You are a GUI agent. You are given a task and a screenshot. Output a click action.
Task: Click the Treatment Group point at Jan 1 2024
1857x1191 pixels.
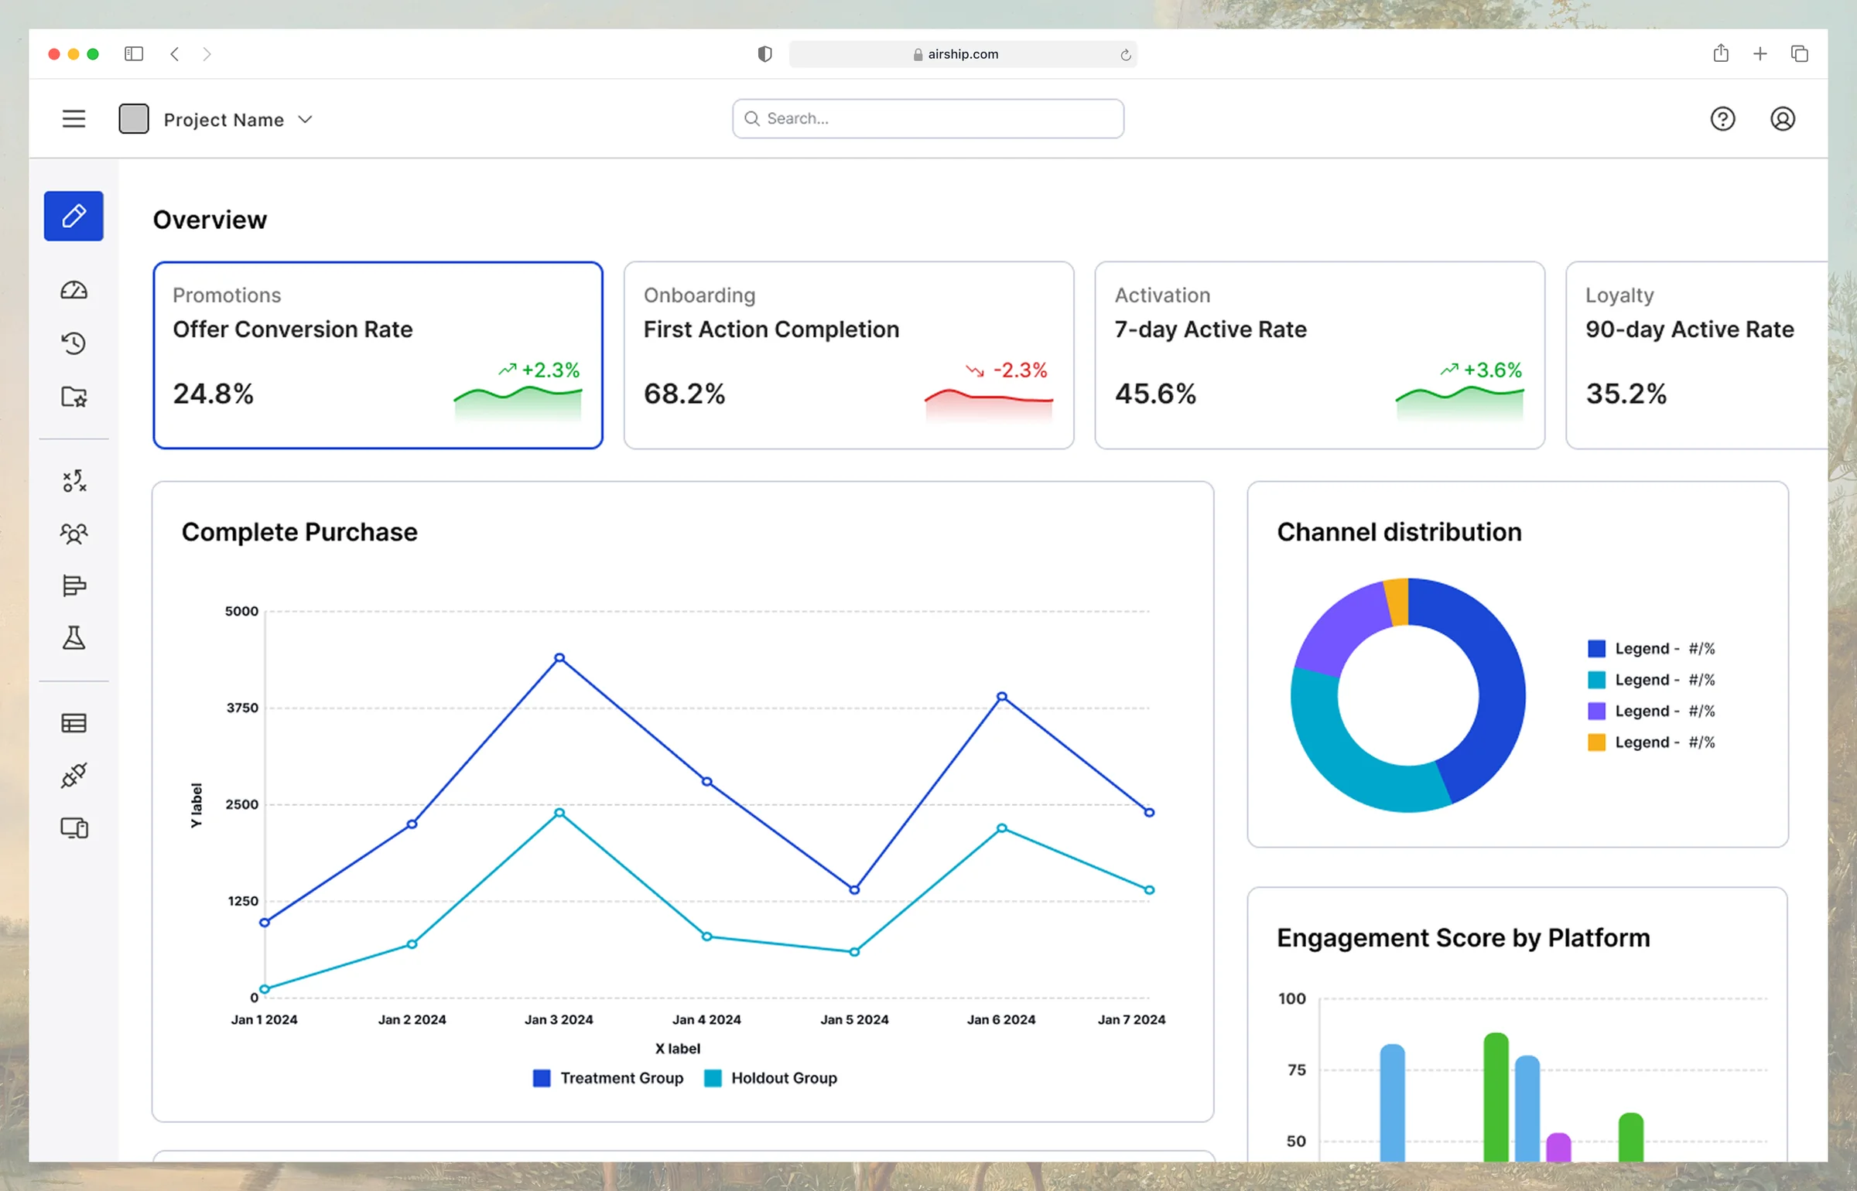coord(265,923)
